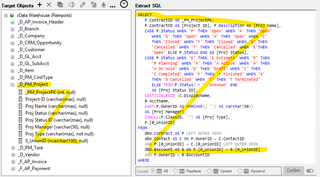Expand the _F_AP_Invoice node

12,162
